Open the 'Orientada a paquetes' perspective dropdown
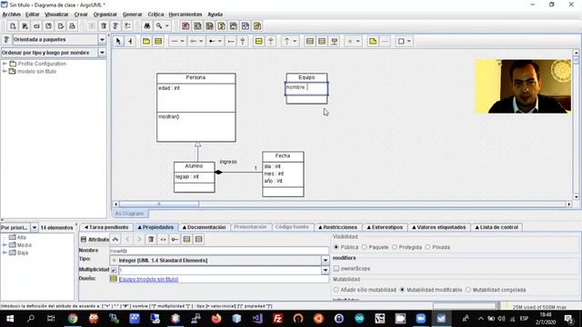The image size is (582, 327). click(x=102, y=39)
